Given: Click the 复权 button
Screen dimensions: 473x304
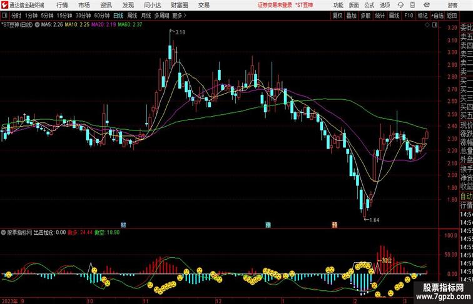Looking at the screenshot, I should 338,16.
